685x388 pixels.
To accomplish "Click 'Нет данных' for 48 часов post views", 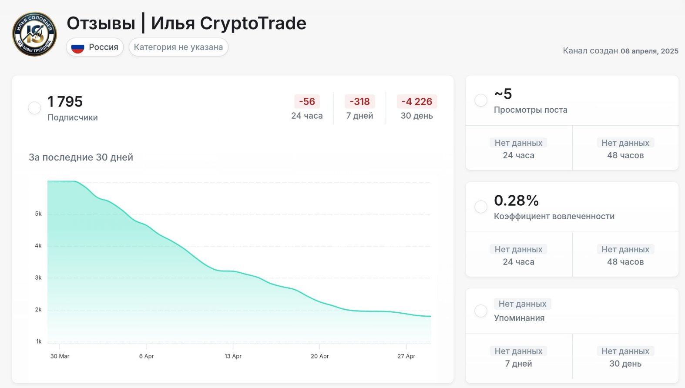I will [625, 143].
